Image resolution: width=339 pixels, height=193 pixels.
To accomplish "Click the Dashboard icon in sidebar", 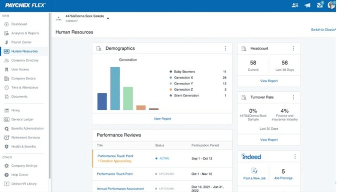I will tap(7, 24).
